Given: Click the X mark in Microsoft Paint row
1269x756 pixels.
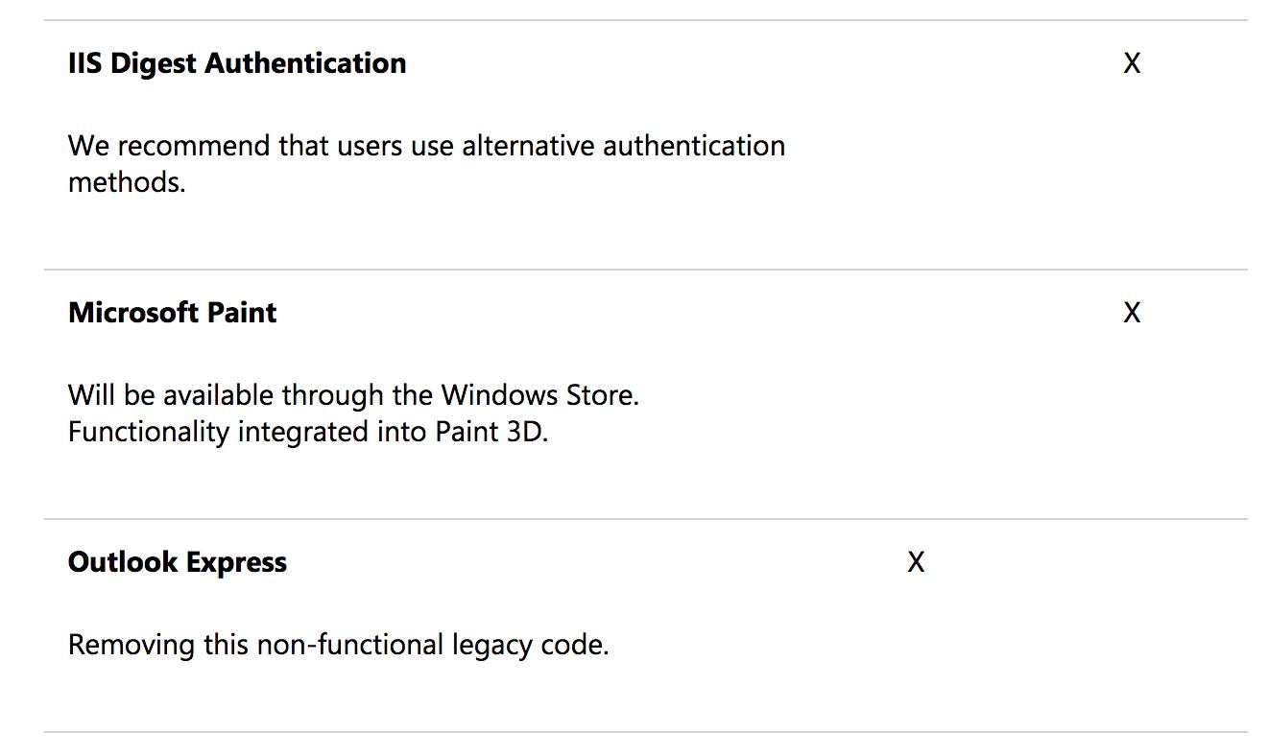Looking at the screenshot, I should click(1132, 313).
